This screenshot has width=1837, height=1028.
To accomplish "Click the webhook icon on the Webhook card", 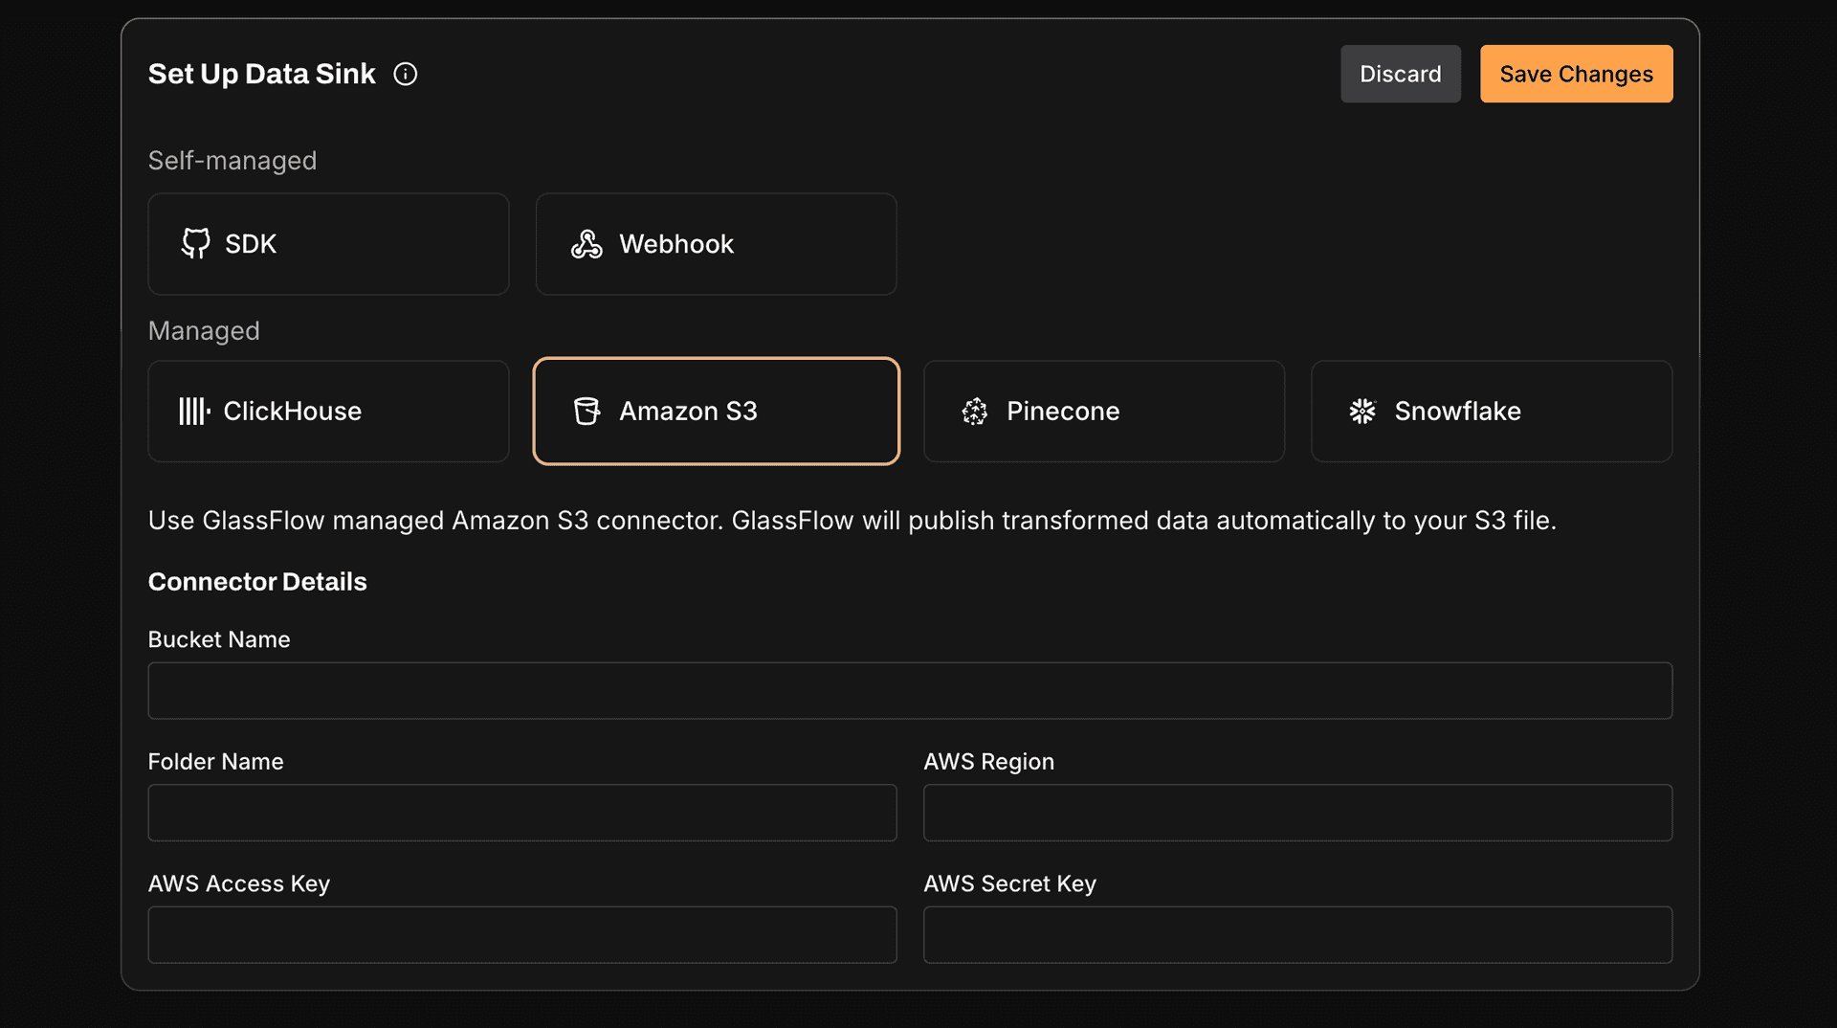I will [x=587, y=244].
